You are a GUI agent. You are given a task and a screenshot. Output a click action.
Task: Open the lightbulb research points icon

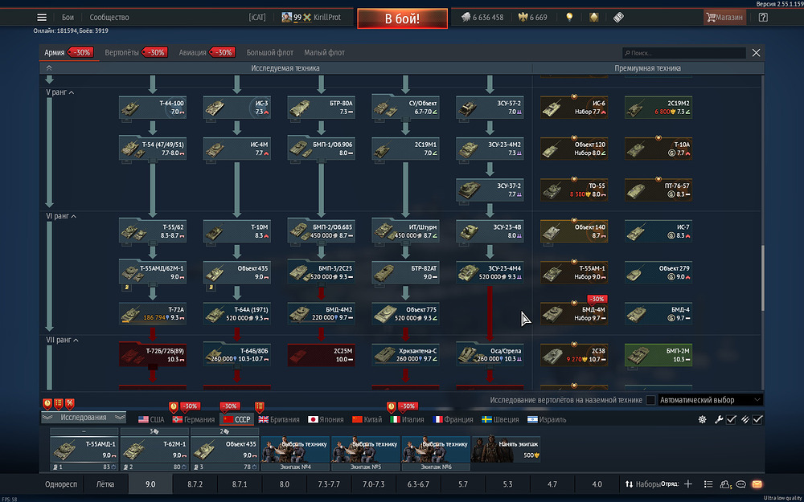pyautogui.click(x=568, y=17)
